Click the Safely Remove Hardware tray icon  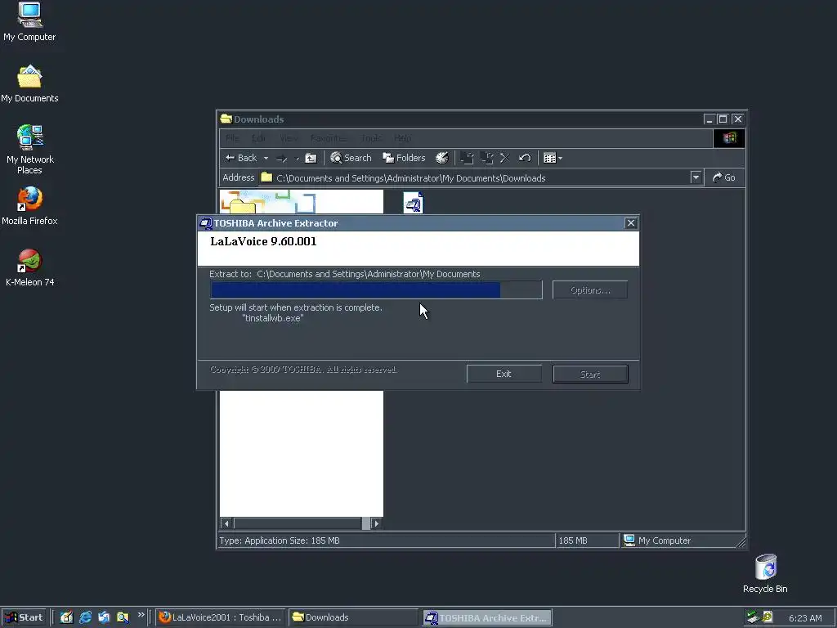tap(753, 617)
